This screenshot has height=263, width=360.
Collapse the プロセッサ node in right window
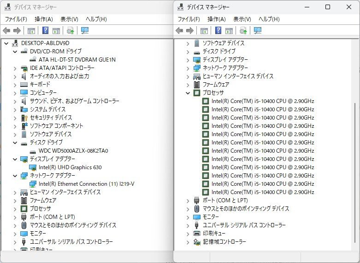pos(188,93)
